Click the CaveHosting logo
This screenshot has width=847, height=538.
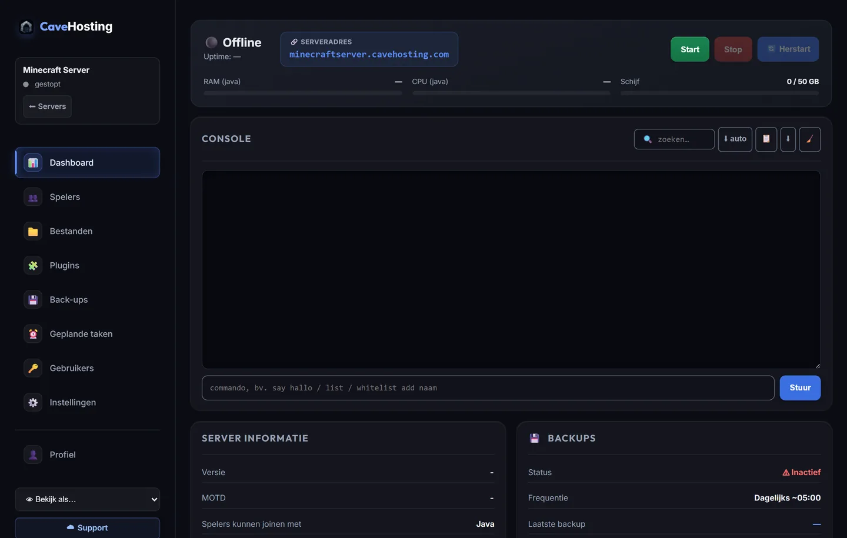(65, 26)
